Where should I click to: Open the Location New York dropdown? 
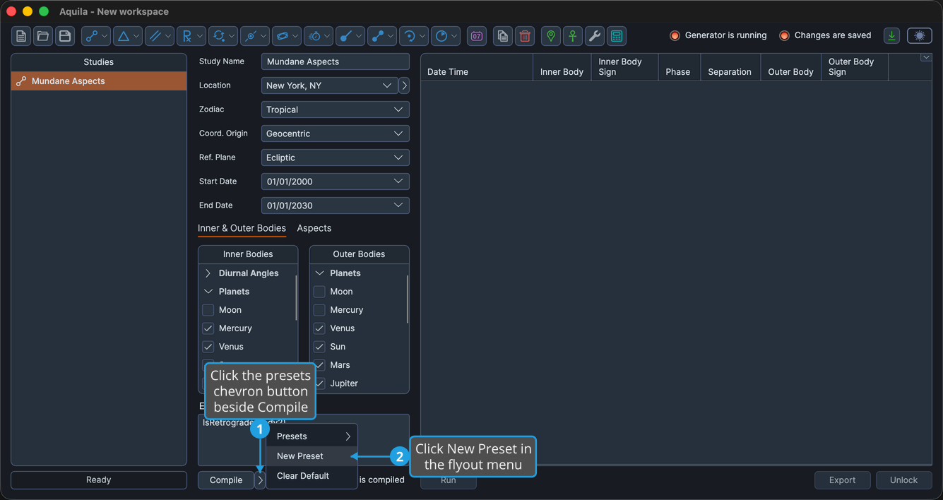329,85
